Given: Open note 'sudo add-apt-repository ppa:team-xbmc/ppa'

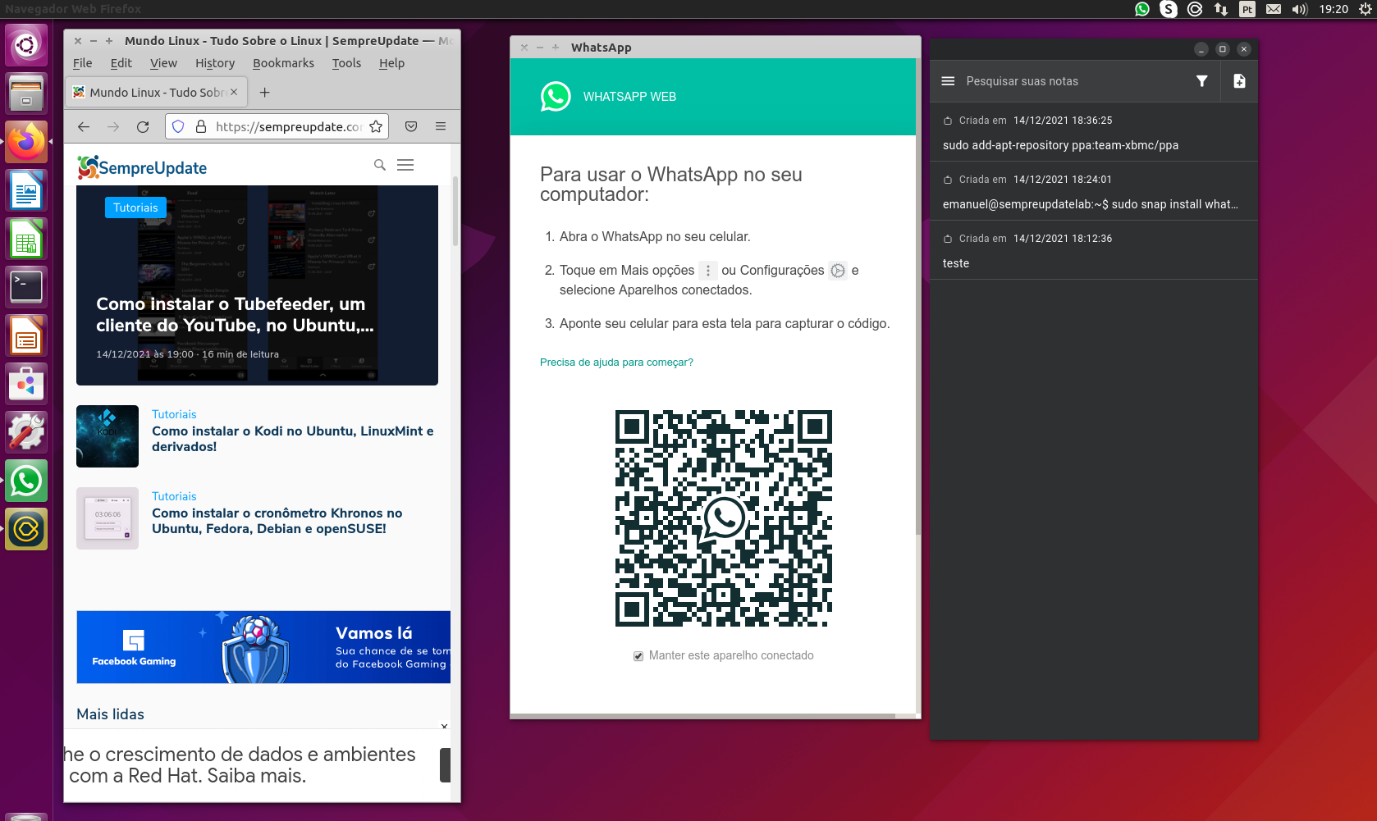Looking at the screenshot, I should pos(1094,132).
